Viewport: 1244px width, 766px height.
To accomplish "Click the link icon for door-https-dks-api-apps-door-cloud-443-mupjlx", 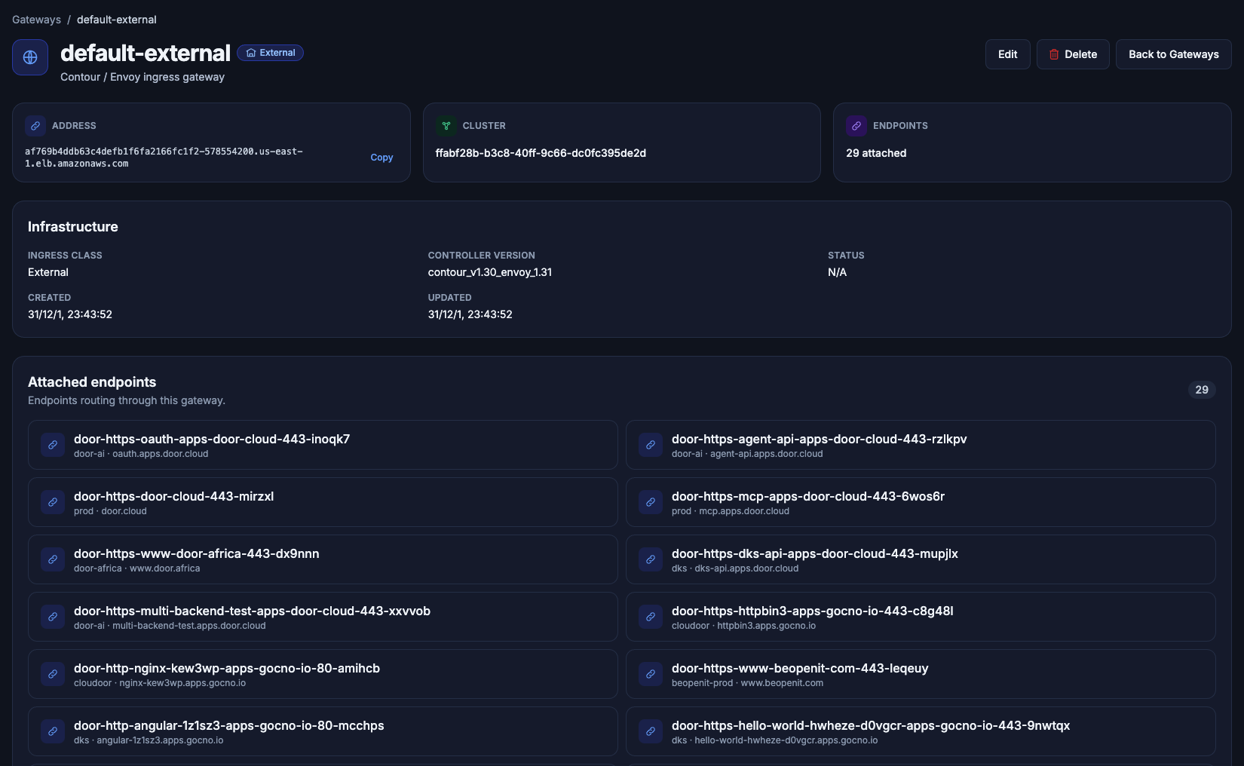I will point(651,559).
